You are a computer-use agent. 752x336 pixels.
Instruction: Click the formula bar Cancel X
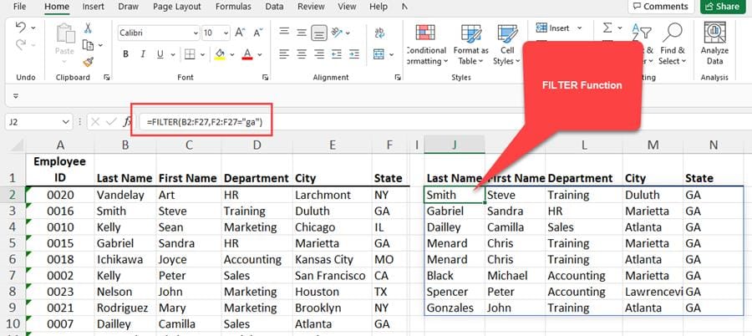click(95, 122)
